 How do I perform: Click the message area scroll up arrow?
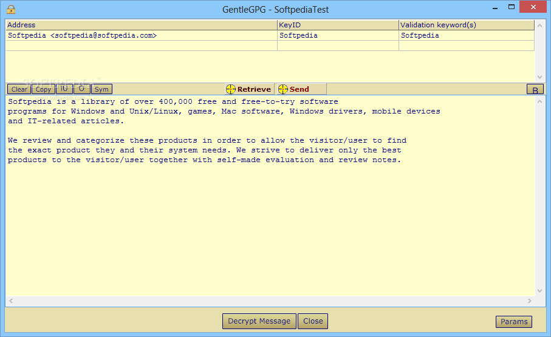pyautogui.click(x=539, y=101)
